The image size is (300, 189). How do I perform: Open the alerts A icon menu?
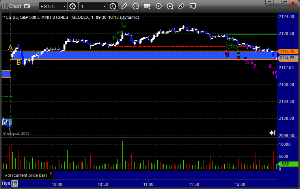[x=170, y=6]
